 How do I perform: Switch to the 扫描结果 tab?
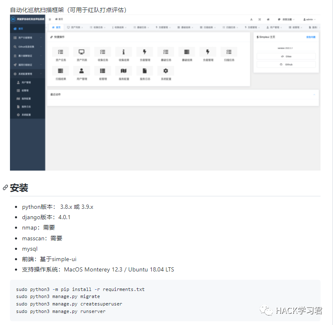click(x=208, y=27)
